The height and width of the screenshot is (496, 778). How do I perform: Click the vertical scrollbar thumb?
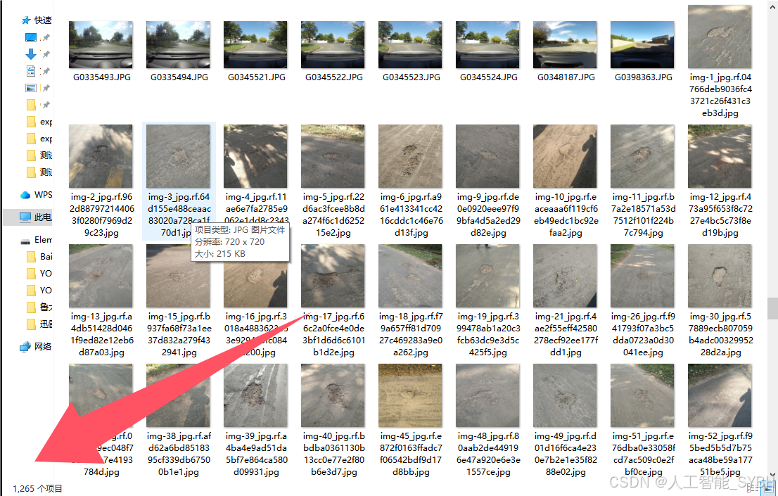(x=772, y=308)
